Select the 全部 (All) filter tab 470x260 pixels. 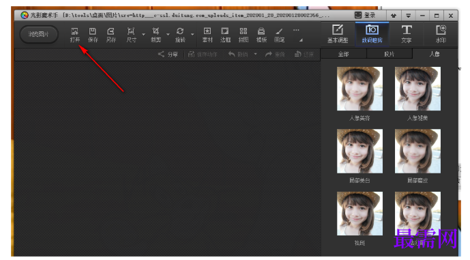[344, 54]
